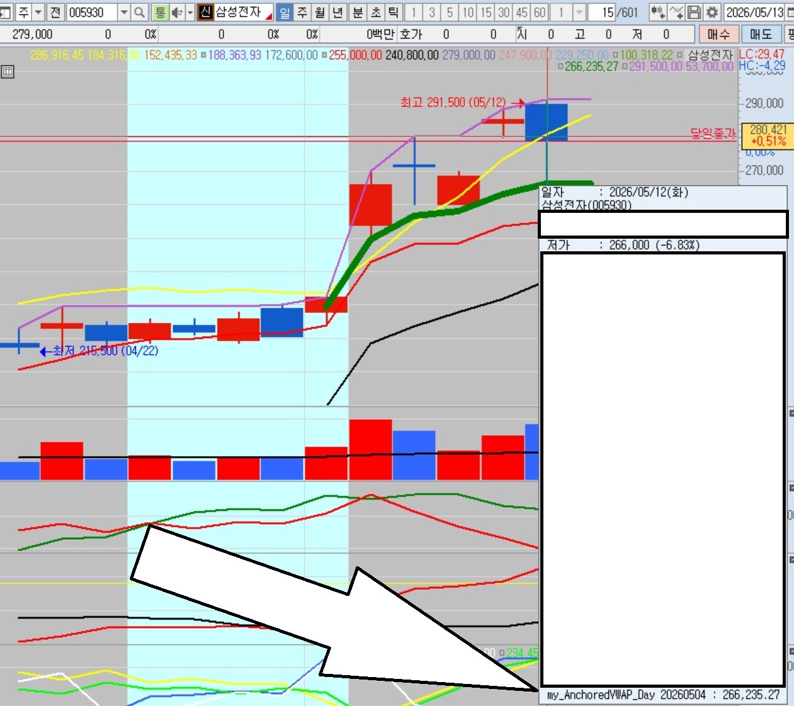Select the 일 daily chart period
Screen dimensions: 794x706
(285, 12)
